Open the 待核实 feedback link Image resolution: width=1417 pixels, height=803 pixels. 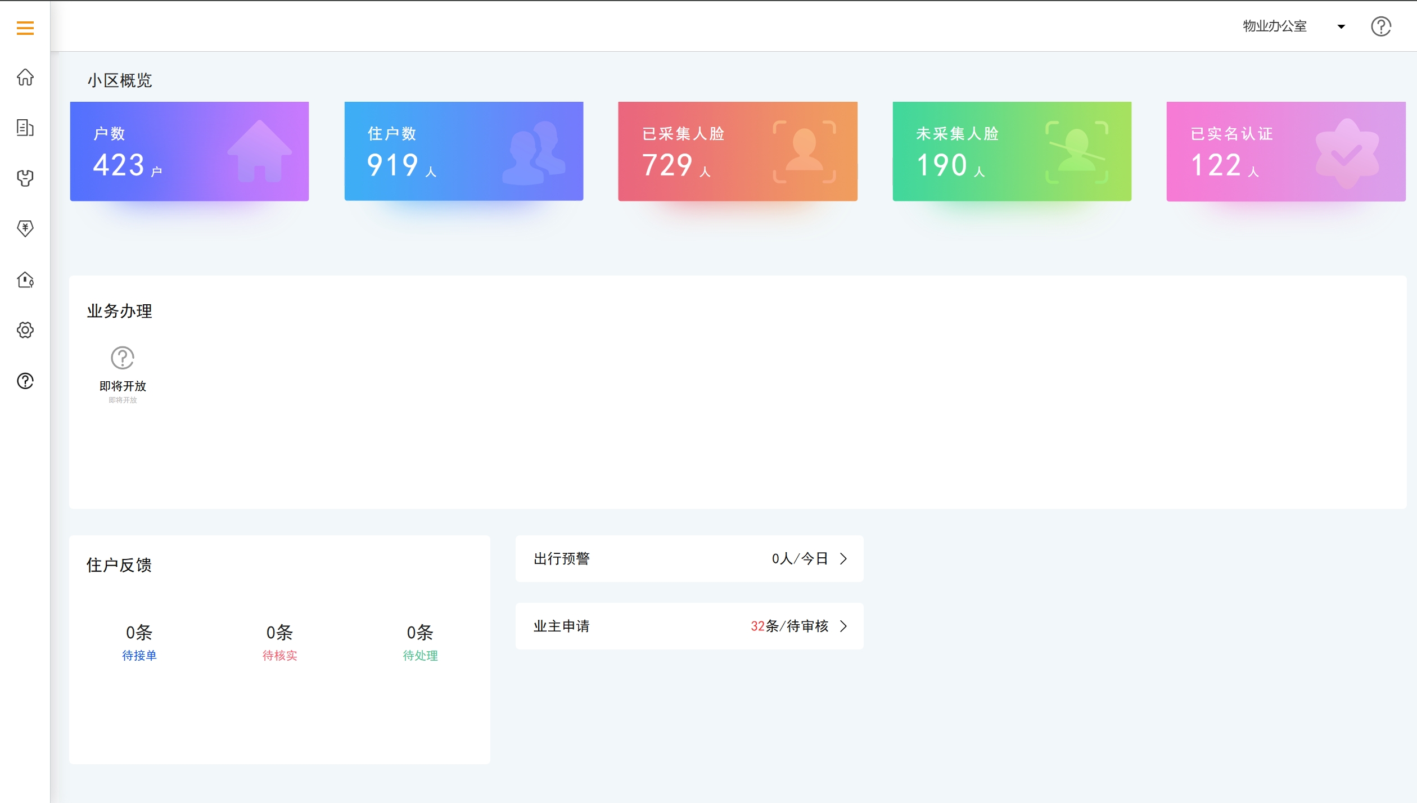[280, 656]
